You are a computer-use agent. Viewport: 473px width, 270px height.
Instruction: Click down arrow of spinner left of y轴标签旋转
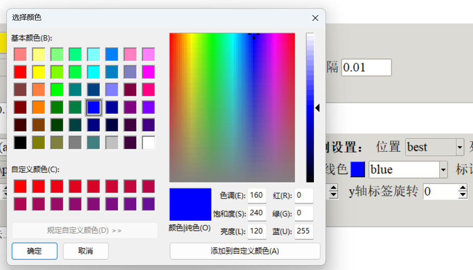coord(333,195)
